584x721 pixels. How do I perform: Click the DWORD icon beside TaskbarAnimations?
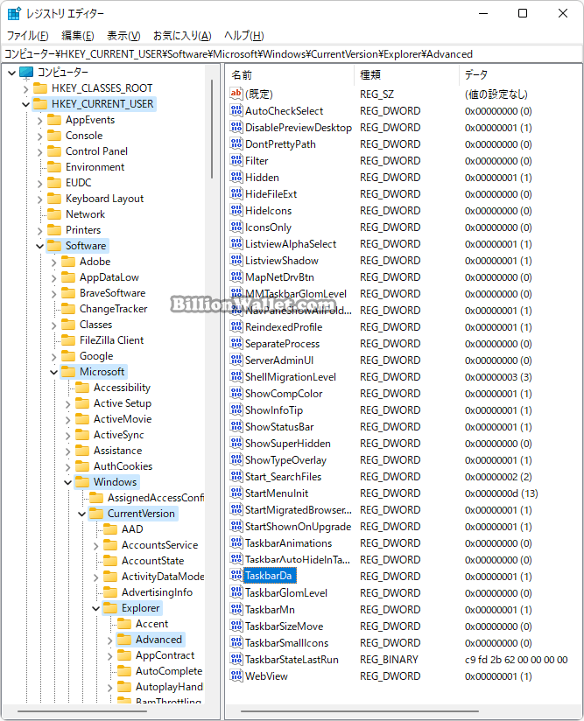click(x=236, y=542)
